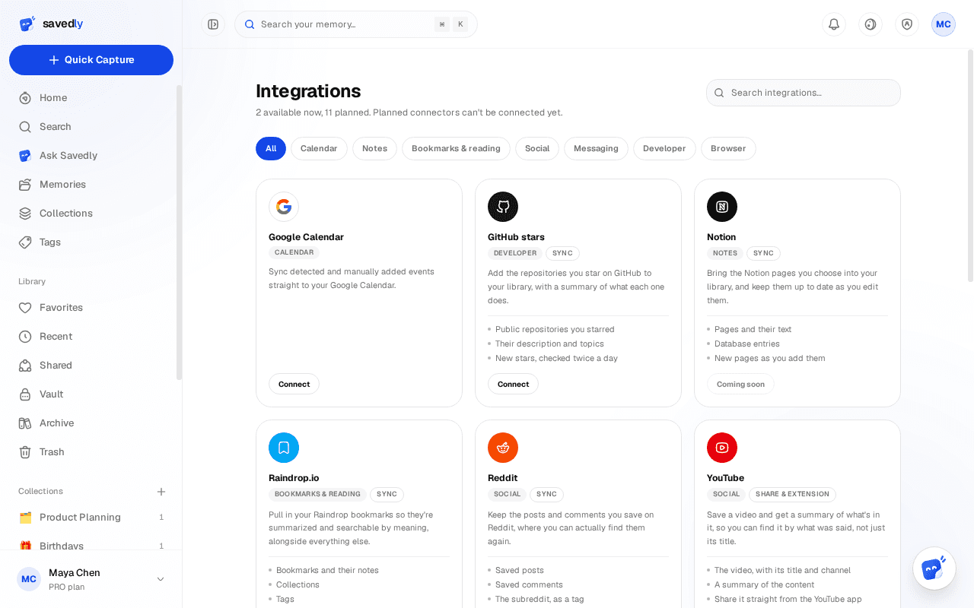974x608 pixels.
Task: Open Shared in the Library
Action: [91, 366]
